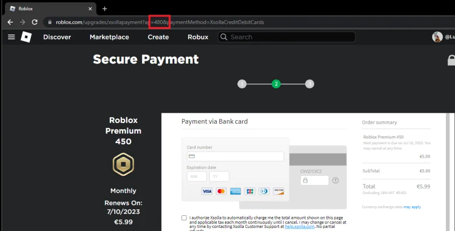Click the 'Renews On: 7/10/2023' text

(x=123, y=207)
